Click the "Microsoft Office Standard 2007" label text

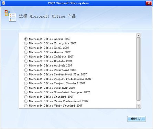[x=51, y=97]
